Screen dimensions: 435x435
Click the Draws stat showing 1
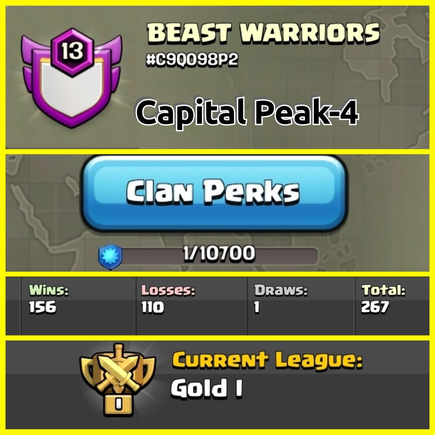281,299
